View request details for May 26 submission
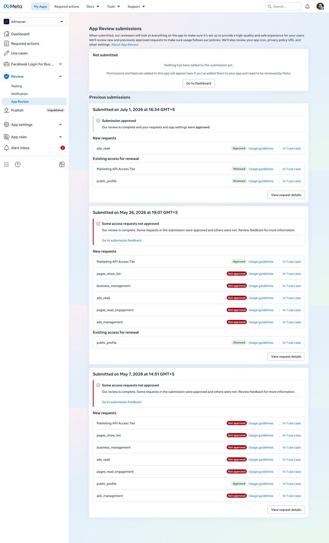Viewport: 329px width, 543px height. (286, 356)
